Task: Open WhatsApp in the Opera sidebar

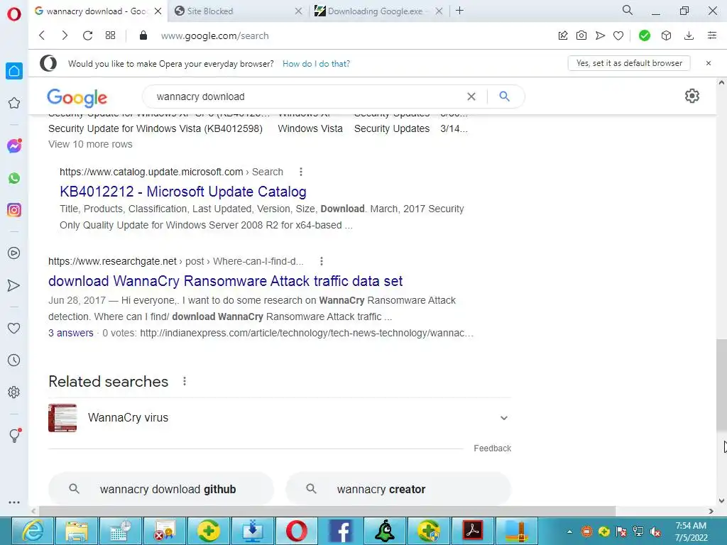Action: [x=14, y=178]
